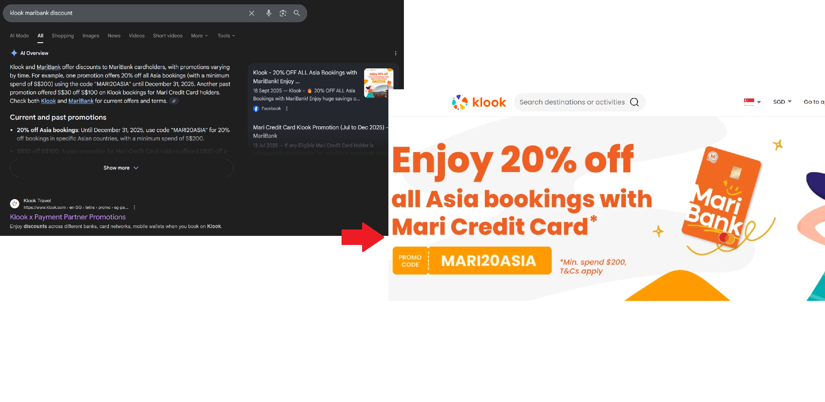Open the Singapore flag region dropdown
The height and width of the screenshot is (402, 825).
coord(752,102)
